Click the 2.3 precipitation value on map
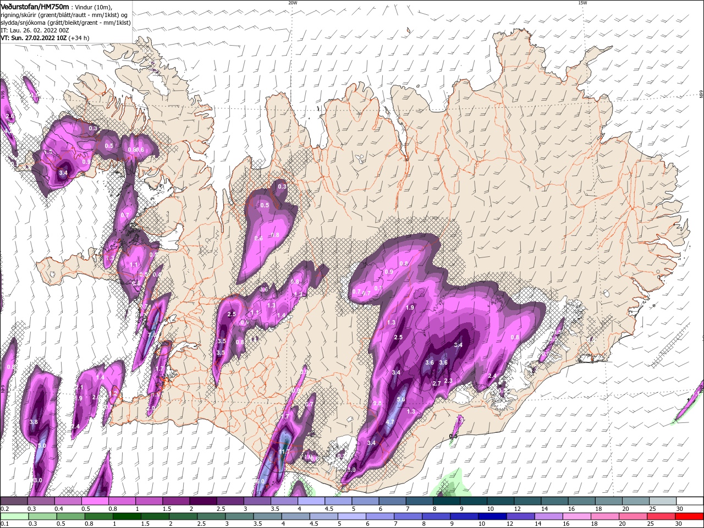The image size is (704, 528). (448, 381)
